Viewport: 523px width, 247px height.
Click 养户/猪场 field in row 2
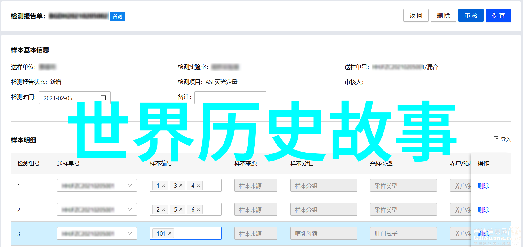pyautogui.click(x=460, y=209)
